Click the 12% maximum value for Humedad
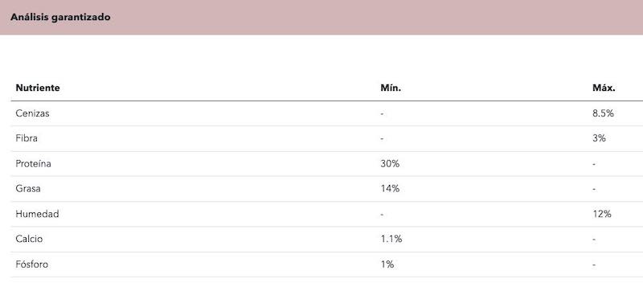Screen dimensions: 643x295 coord(602,214)
